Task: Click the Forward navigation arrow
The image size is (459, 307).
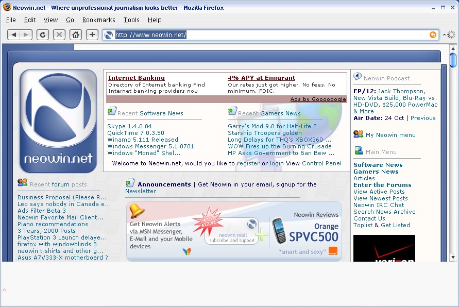Action: tap(26, 35)
